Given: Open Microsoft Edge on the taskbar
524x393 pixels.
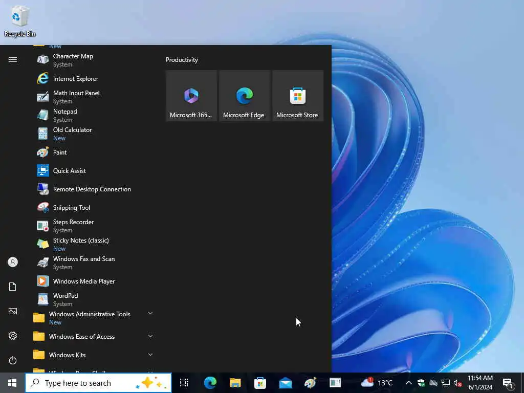Looking at the screenshot, I should point(210,383).
